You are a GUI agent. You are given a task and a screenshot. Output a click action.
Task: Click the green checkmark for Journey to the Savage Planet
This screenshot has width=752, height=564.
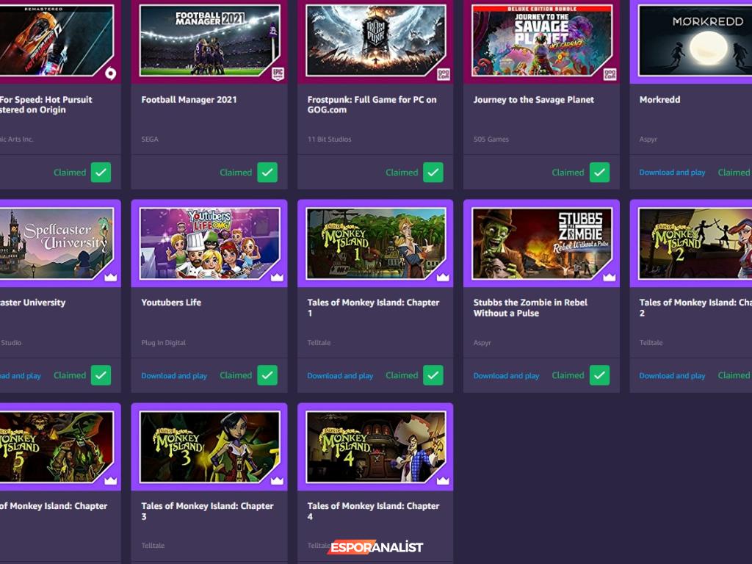(599, 172)
